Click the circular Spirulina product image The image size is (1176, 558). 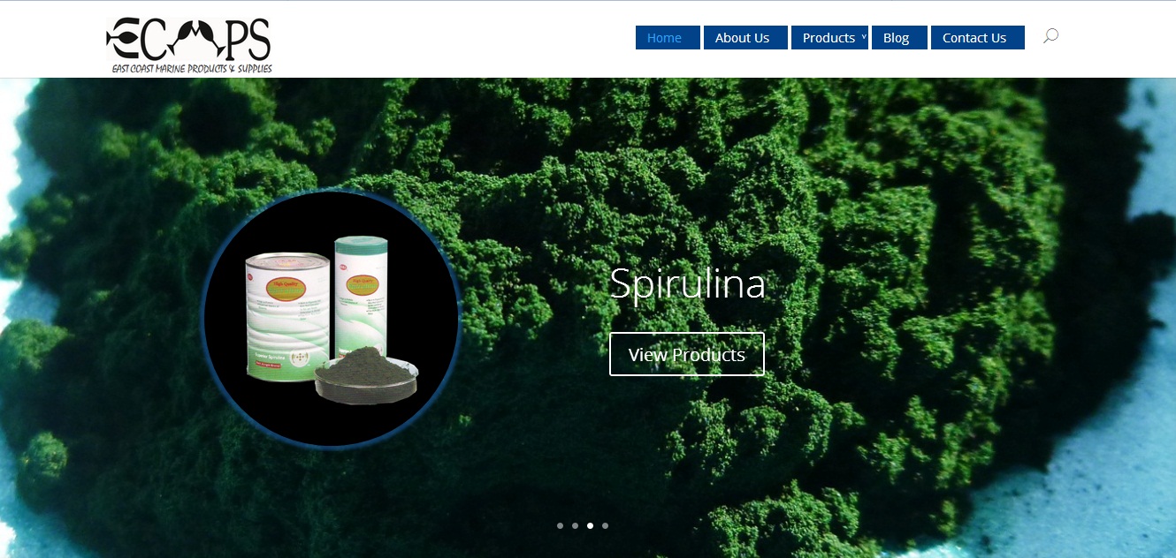[332, 319]
